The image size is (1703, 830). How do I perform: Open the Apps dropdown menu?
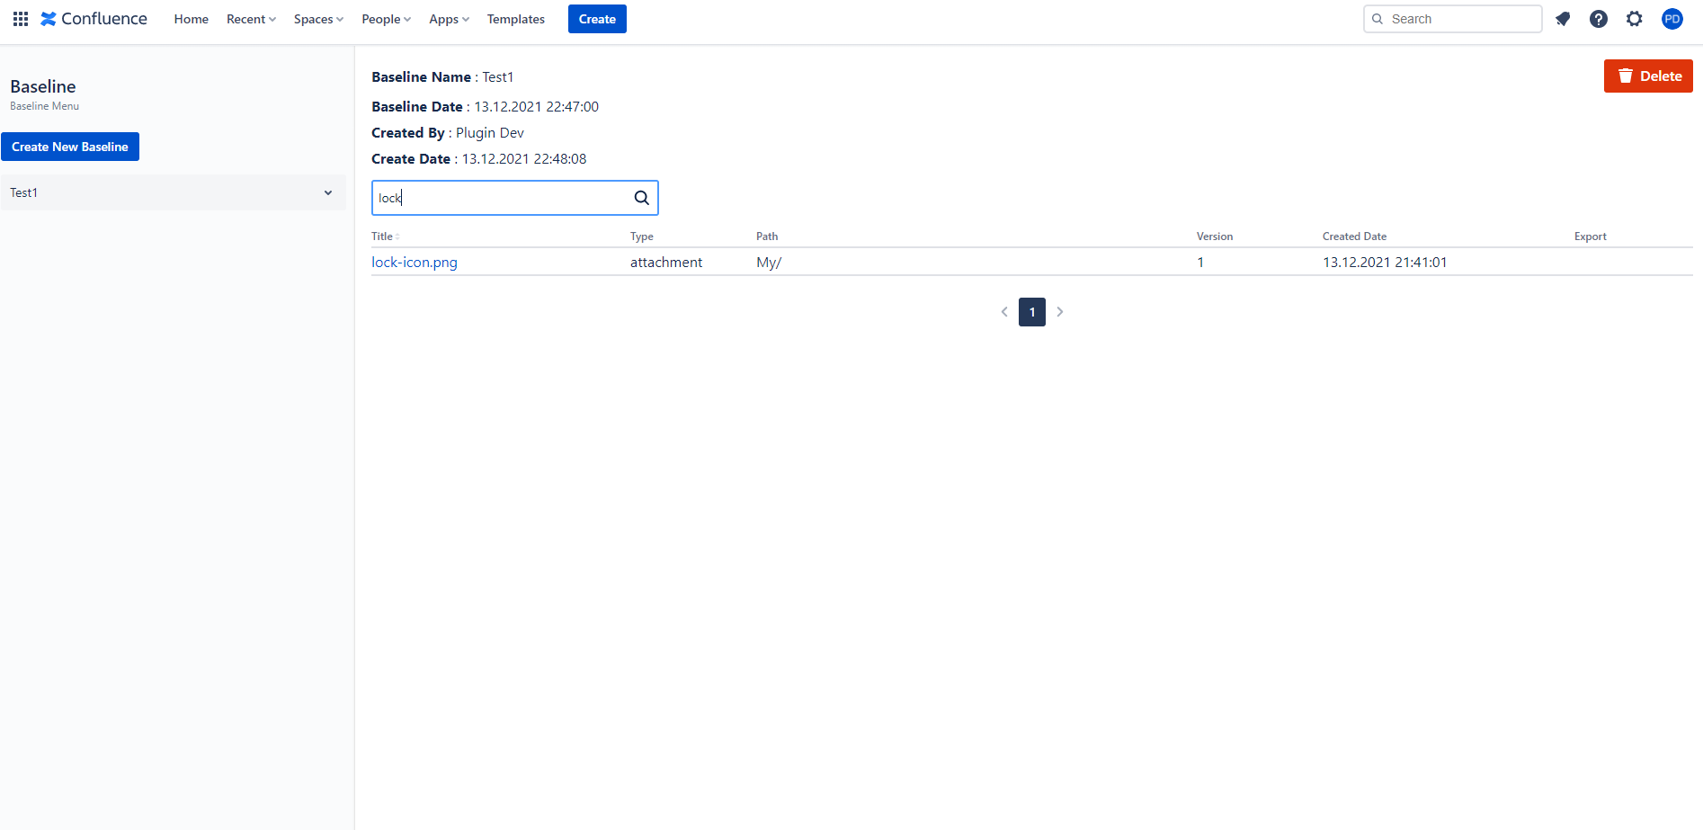tap(449, 19)
